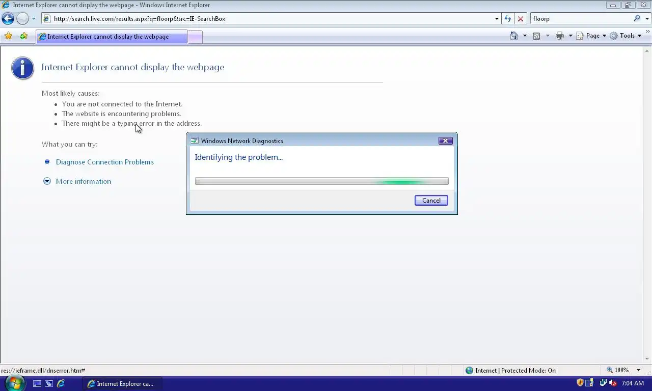Open the Tools menu
Image resolution: width=652 pixels, height=391 pixels.
coord(626,36)
